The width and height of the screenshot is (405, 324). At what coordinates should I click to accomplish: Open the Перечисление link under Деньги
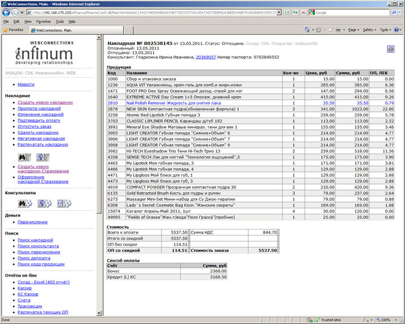click(x=33, y=222)
